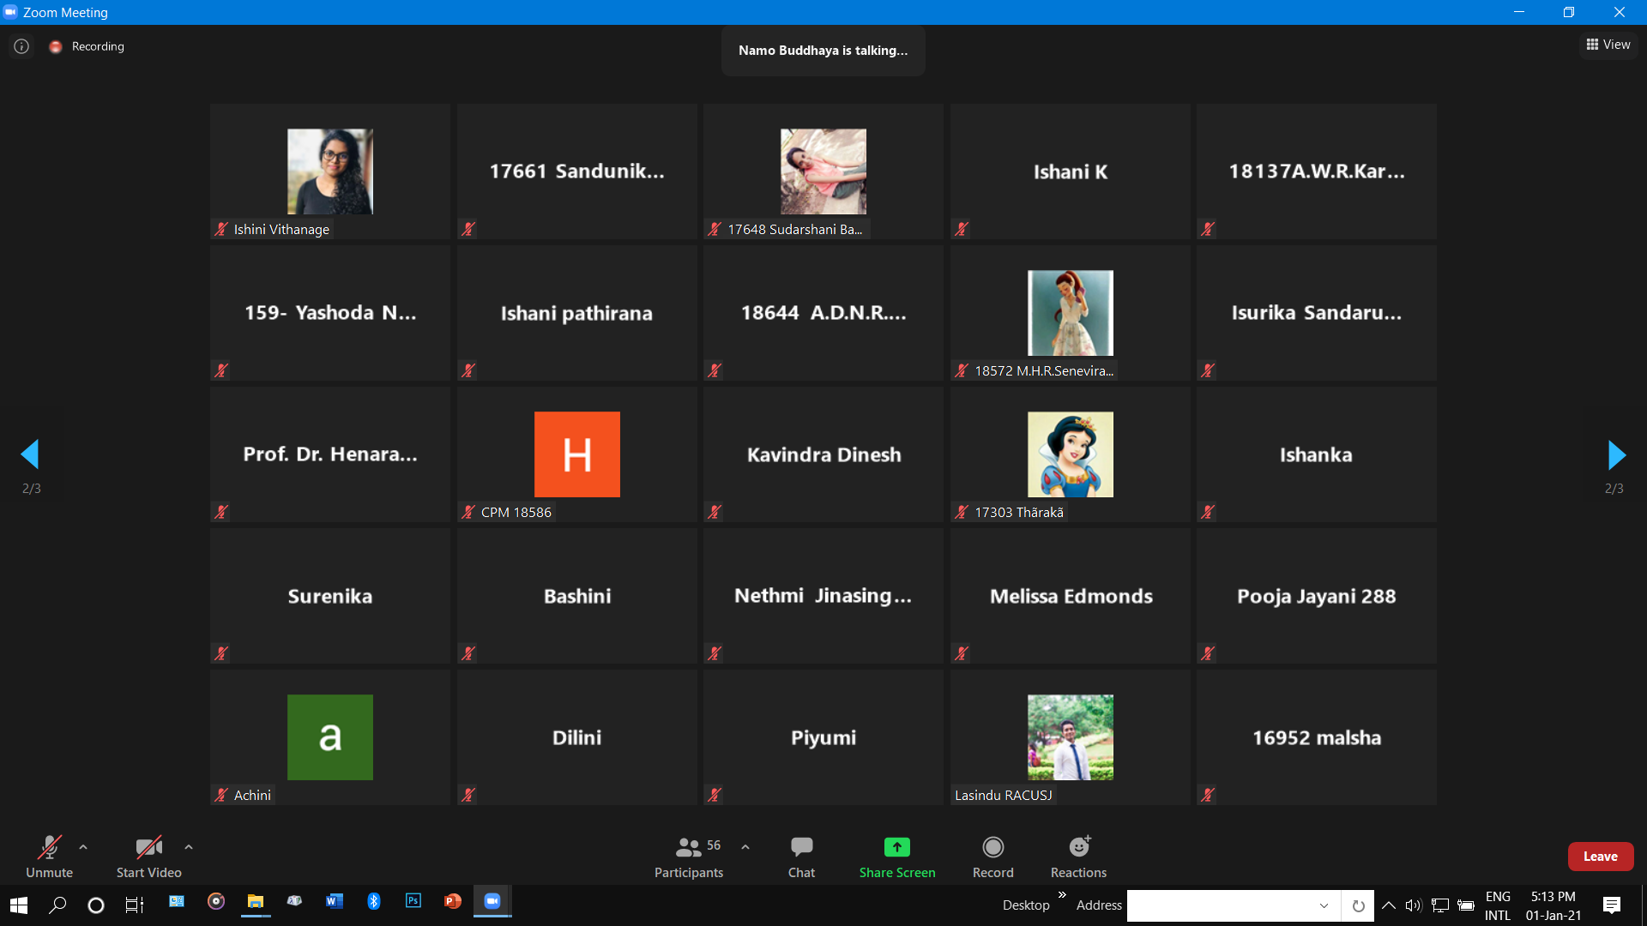Open the View layout menu
This screenshot has width=1647, height=926.
click(1608, 45)
